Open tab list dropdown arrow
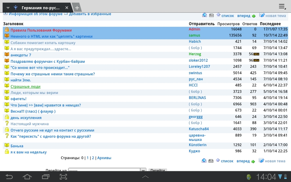The height and width of the screenshot is (182, 291). (x=8, y=8)
